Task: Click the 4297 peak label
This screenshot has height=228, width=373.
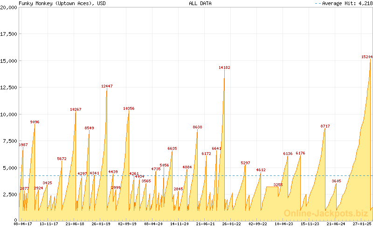Action: (x=83, y=174)
